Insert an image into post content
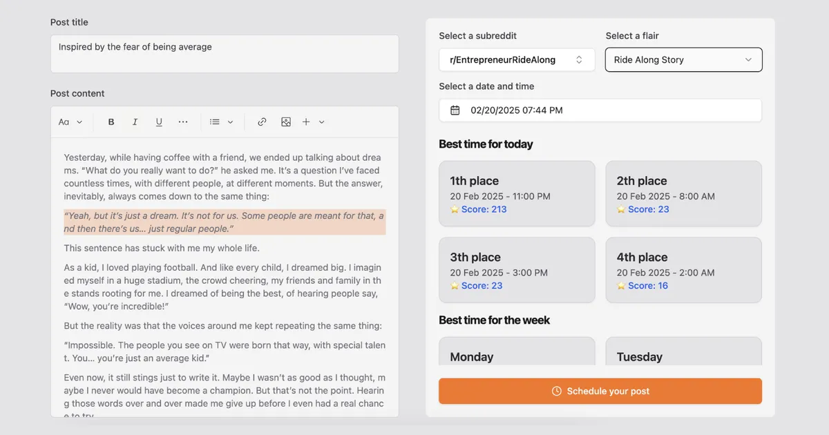The width and height of the screenshot is (829, 435). click(x=286, y=122)
